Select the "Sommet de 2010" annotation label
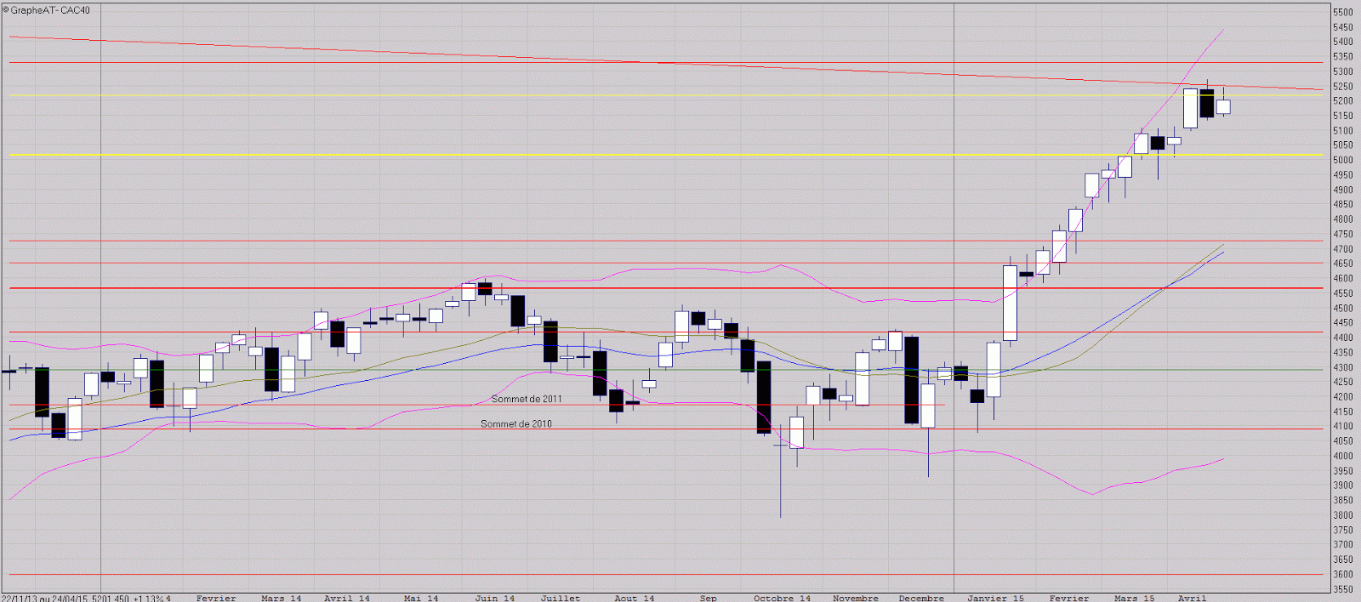The image size is (1361, 602). pyautogui.click(x=516, y=423)
